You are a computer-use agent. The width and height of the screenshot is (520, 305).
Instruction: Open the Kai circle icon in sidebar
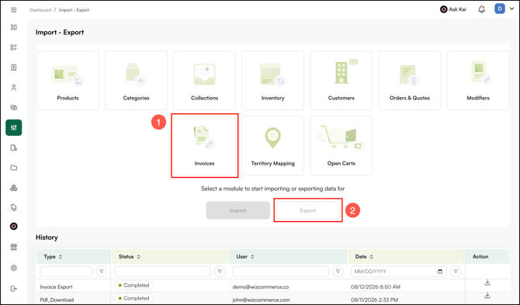[14, 227]
